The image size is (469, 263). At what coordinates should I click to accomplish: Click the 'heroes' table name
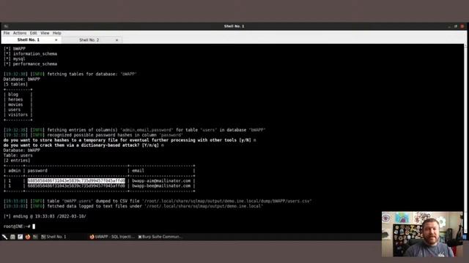15,99
